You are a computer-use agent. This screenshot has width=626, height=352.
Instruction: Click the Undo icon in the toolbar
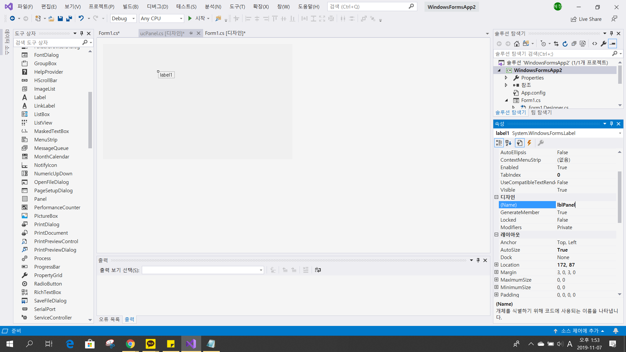(81, 19)
